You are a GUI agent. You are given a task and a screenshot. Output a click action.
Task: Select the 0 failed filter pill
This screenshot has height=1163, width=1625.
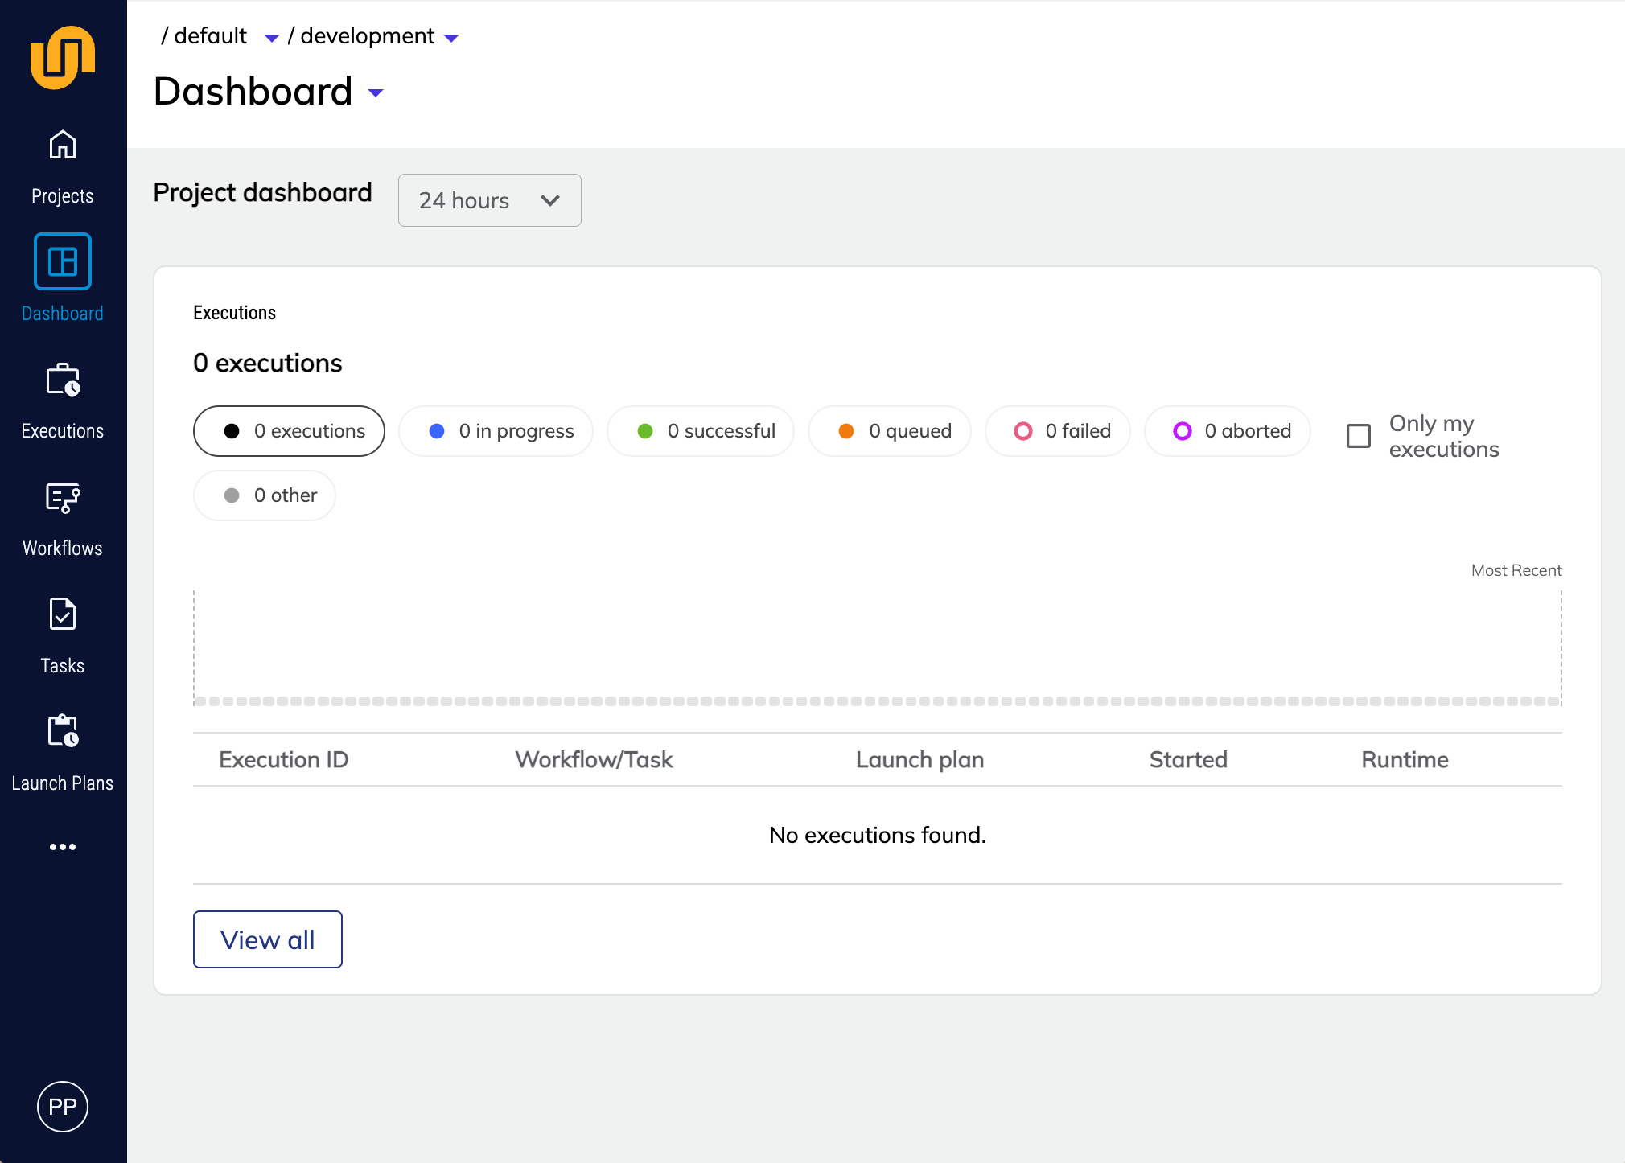[1066, 430]
